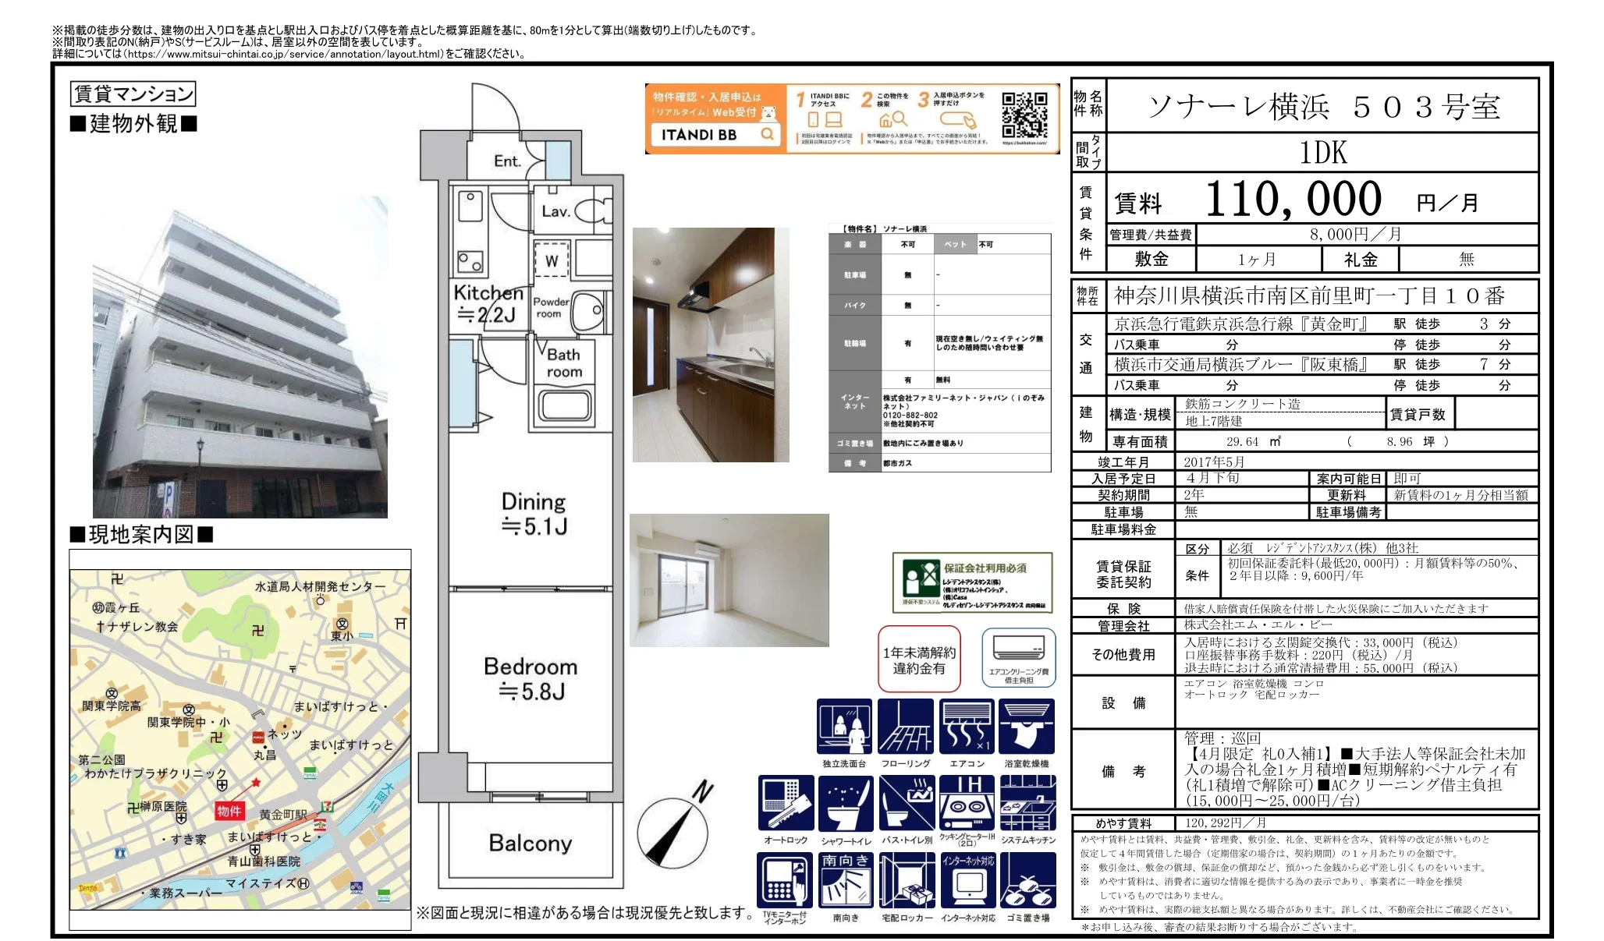Click the オートロック auto-lock icon
The image size is (1604, 941).
click(785, 803)
